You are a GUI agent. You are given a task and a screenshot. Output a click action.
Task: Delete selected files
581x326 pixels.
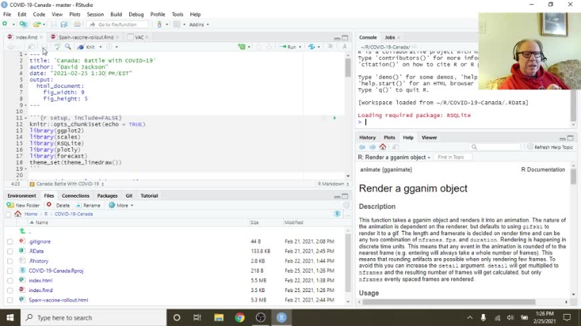tap(58, 206)
